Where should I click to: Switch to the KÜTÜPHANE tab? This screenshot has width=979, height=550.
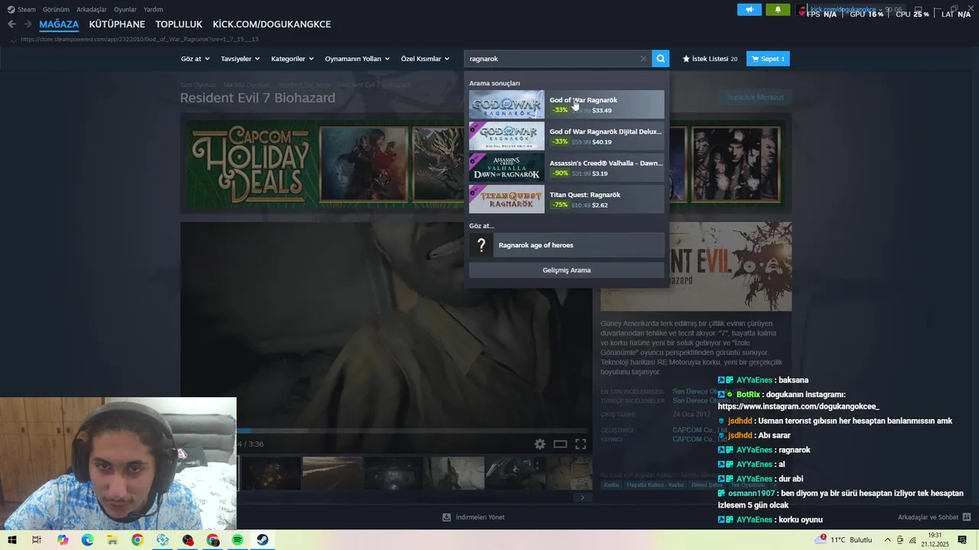(117, 24)
